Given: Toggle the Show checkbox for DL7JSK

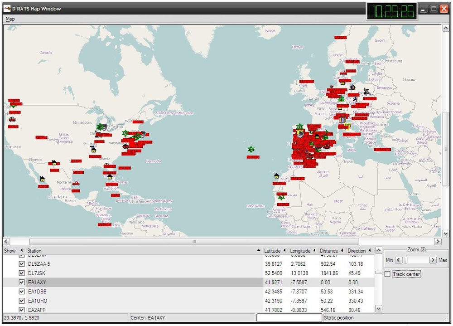Looking at the screenshot, I should point(21,273).
